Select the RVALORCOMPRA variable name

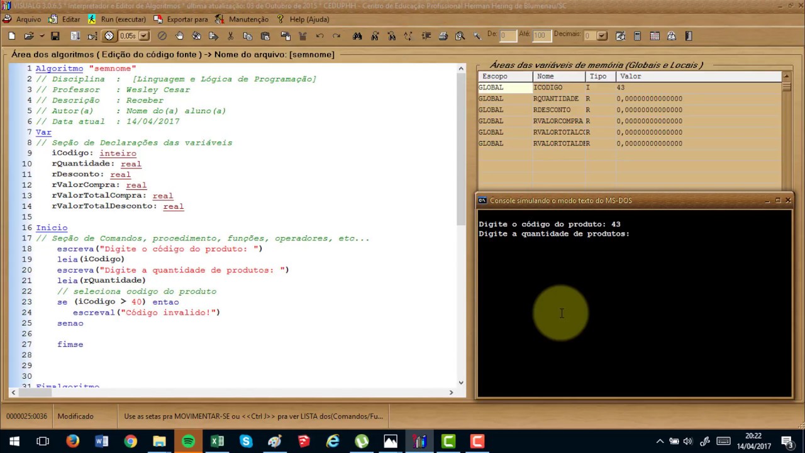pyautogui.click(x=558, y=121)
